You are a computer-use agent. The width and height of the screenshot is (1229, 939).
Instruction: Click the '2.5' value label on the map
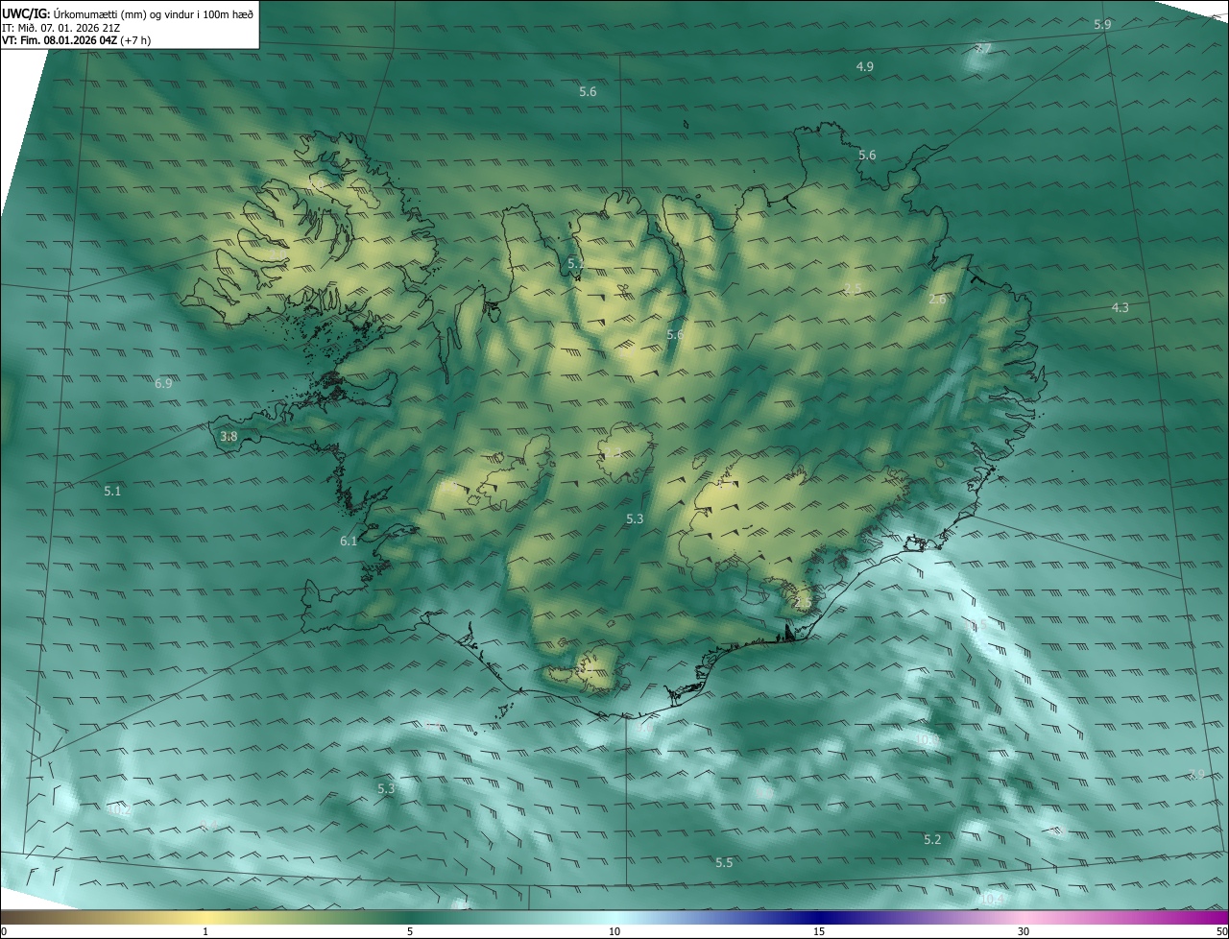853,289
